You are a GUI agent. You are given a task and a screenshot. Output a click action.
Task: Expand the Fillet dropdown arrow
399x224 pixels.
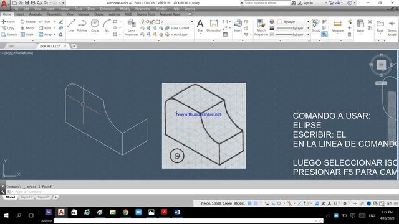click(x=55, y=28)
